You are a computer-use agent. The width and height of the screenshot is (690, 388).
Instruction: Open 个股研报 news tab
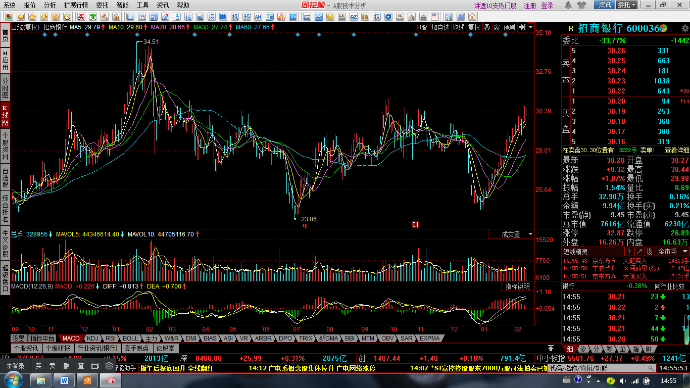click(x=58, y=348)
